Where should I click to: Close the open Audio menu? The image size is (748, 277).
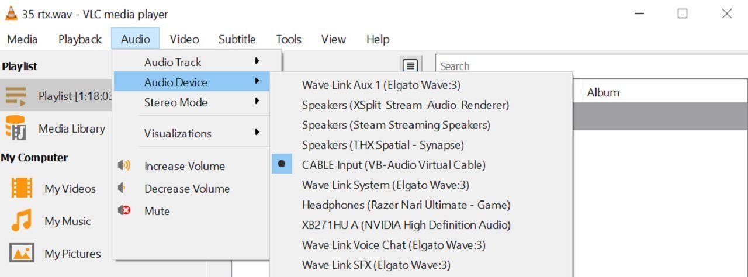click(x=136, y=39)
